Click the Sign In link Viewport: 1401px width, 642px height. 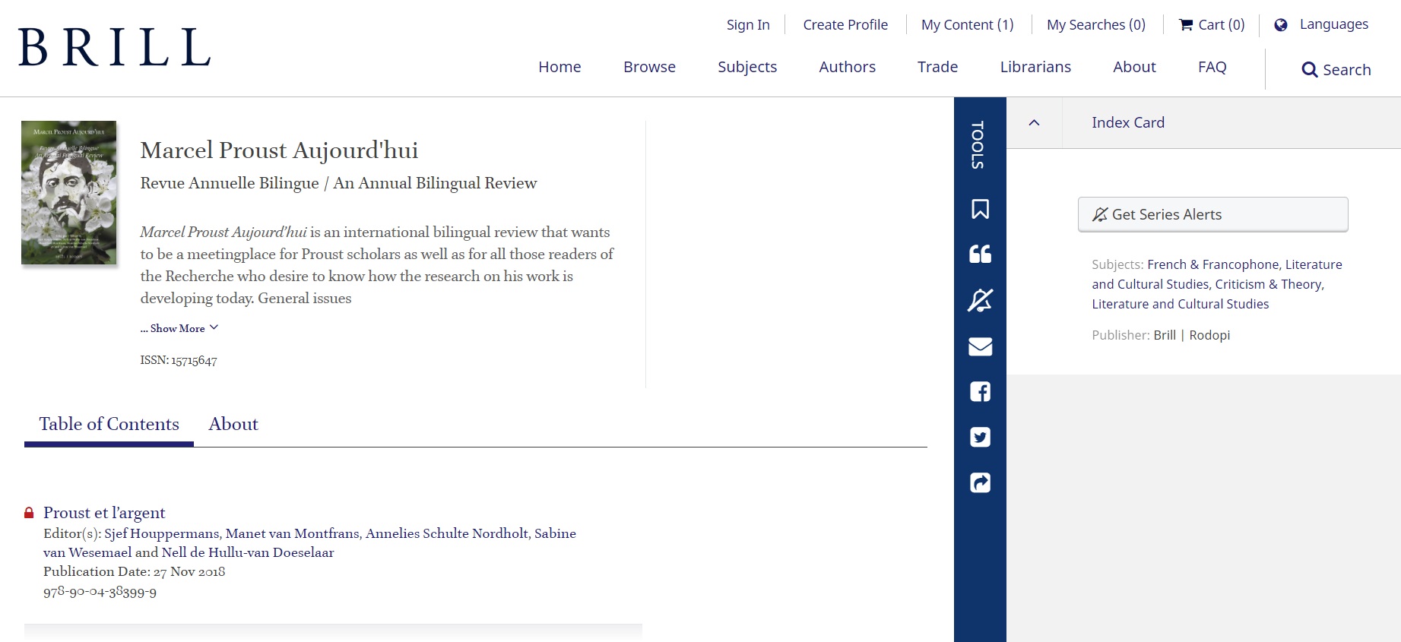tap(748, 25)
